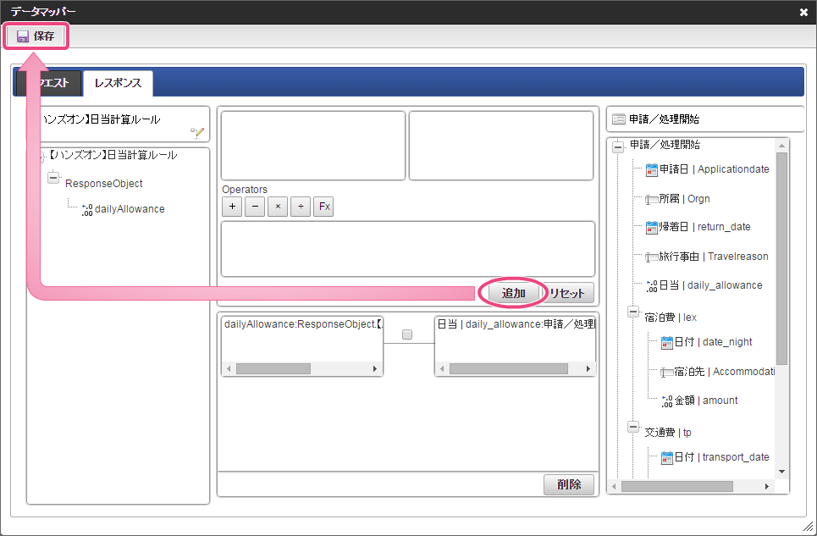Collapse the 交通費 | tp node

coord(633,427)
